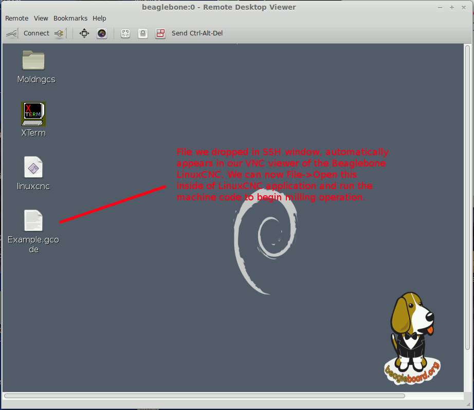
Task: Take a screenshot with the camera icon
Action: [102, 33]
